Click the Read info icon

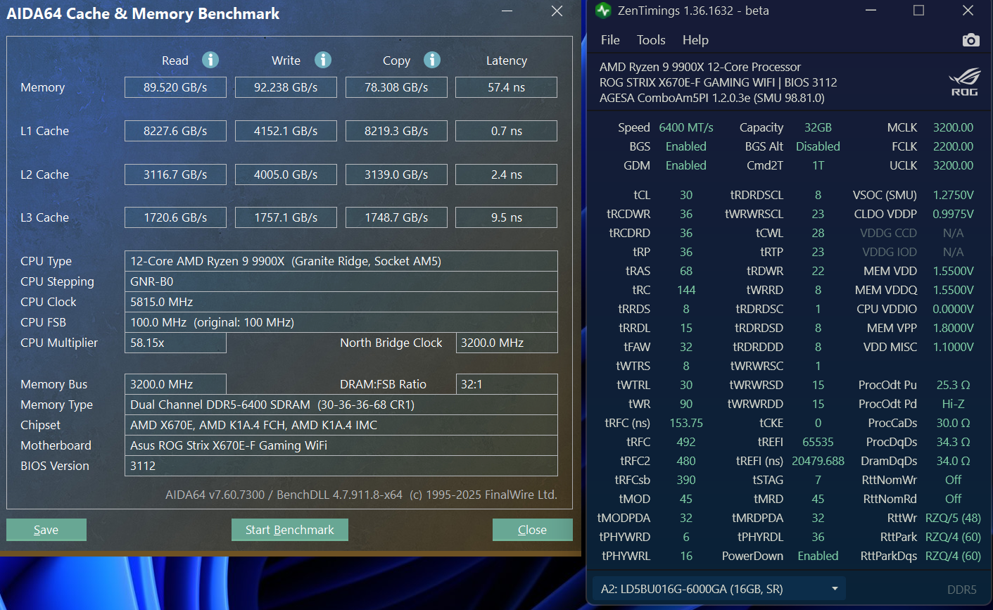tap(210, 60)
